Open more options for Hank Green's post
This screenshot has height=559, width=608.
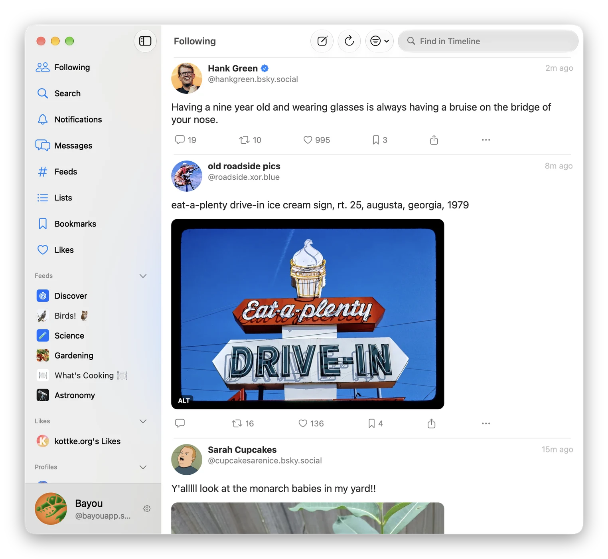[x=486, y=140]
